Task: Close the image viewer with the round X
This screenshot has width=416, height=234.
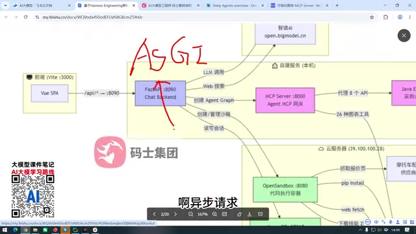Action: [x=404, y=36]
